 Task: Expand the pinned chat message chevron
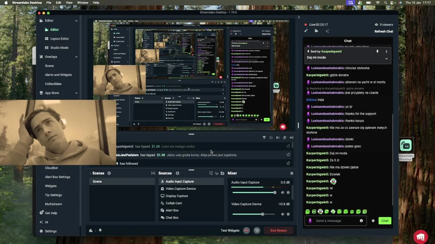click(386, 59)
